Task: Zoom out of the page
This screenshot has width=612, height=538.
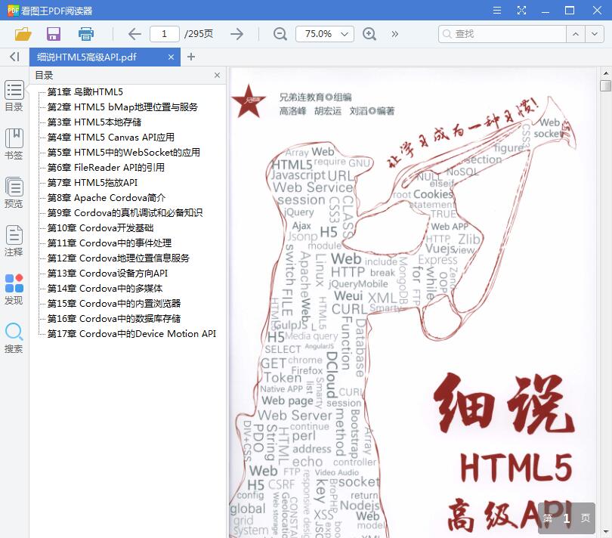Action: [x=280, y=34]
